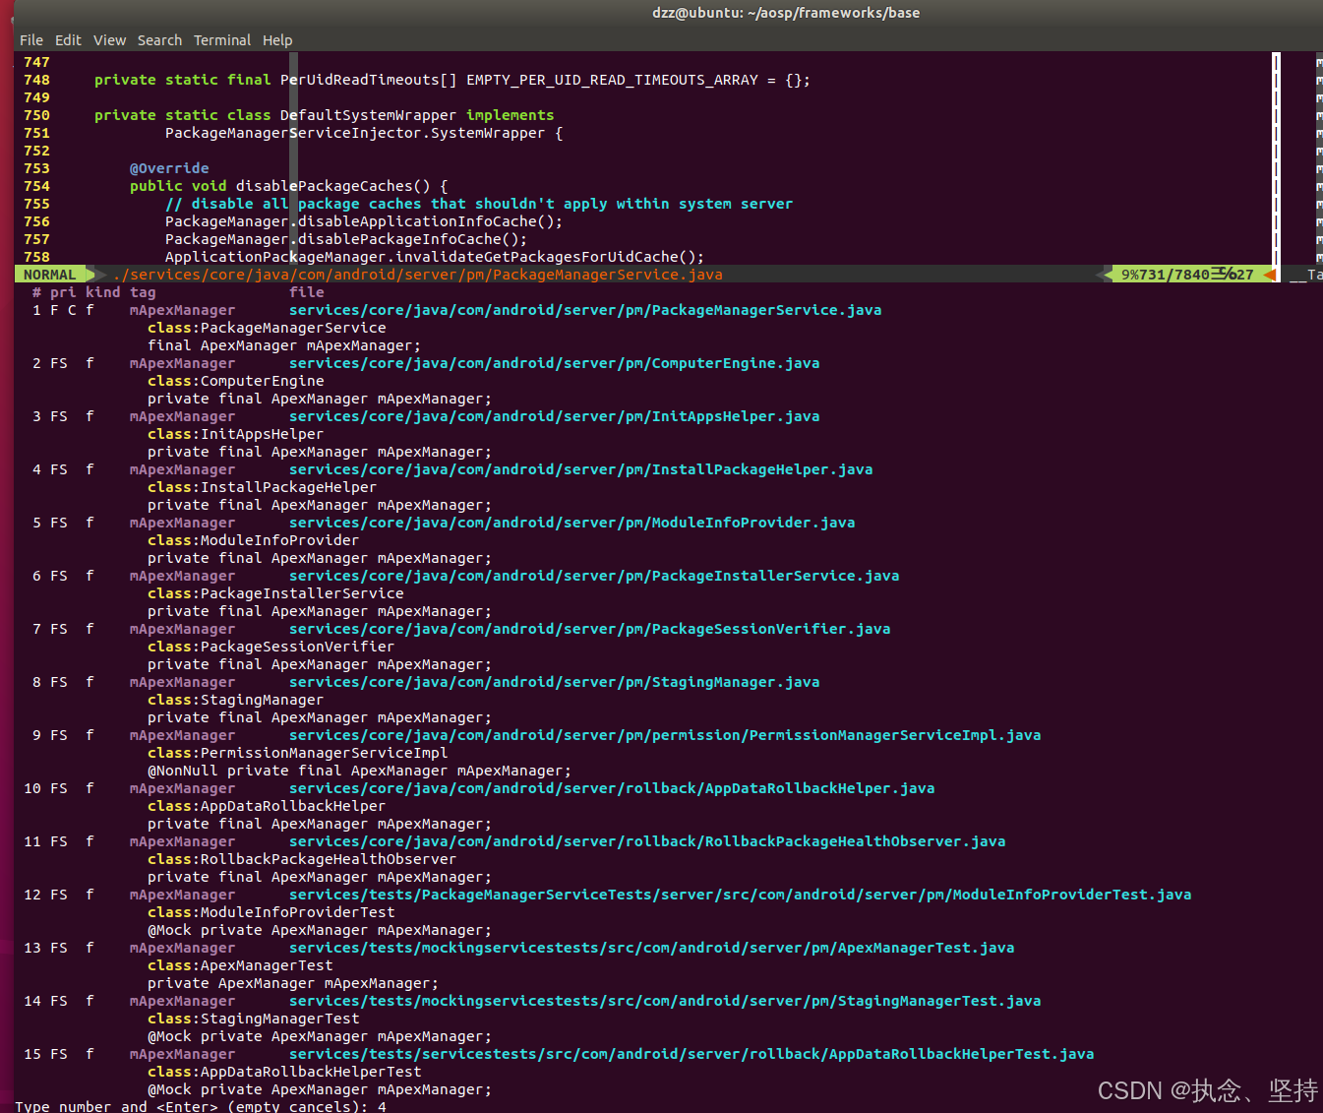Click the class:ApexManagerTest line

(x=240, y=965)
